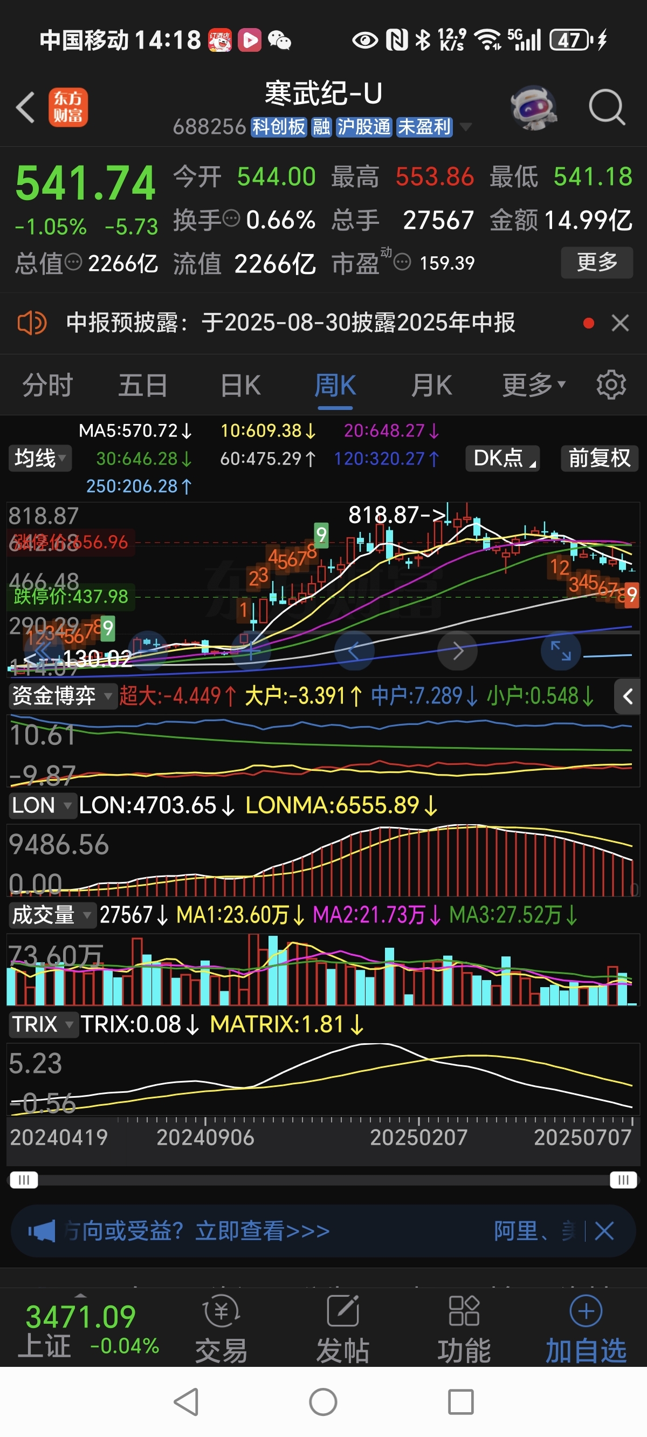Switch to 分时 tab
647x1437 pixels.
coord(48,385)
